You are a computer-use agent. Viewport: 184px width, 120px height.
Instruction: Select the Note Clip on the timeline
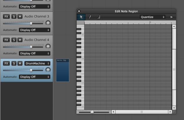pyautogui.click(x=63, y=70)
